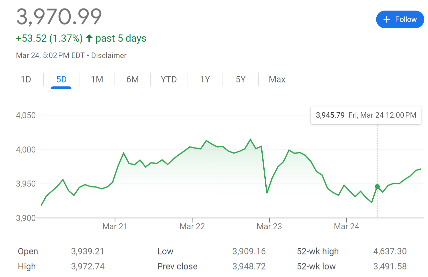428x277 pixels.
Task: Switch to the 6M chart range
Action: (133, 79)
